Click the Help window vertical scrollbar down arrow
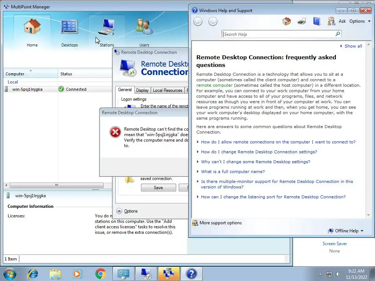The height and width of the screenshot is (281, 375). coord(368,215)
